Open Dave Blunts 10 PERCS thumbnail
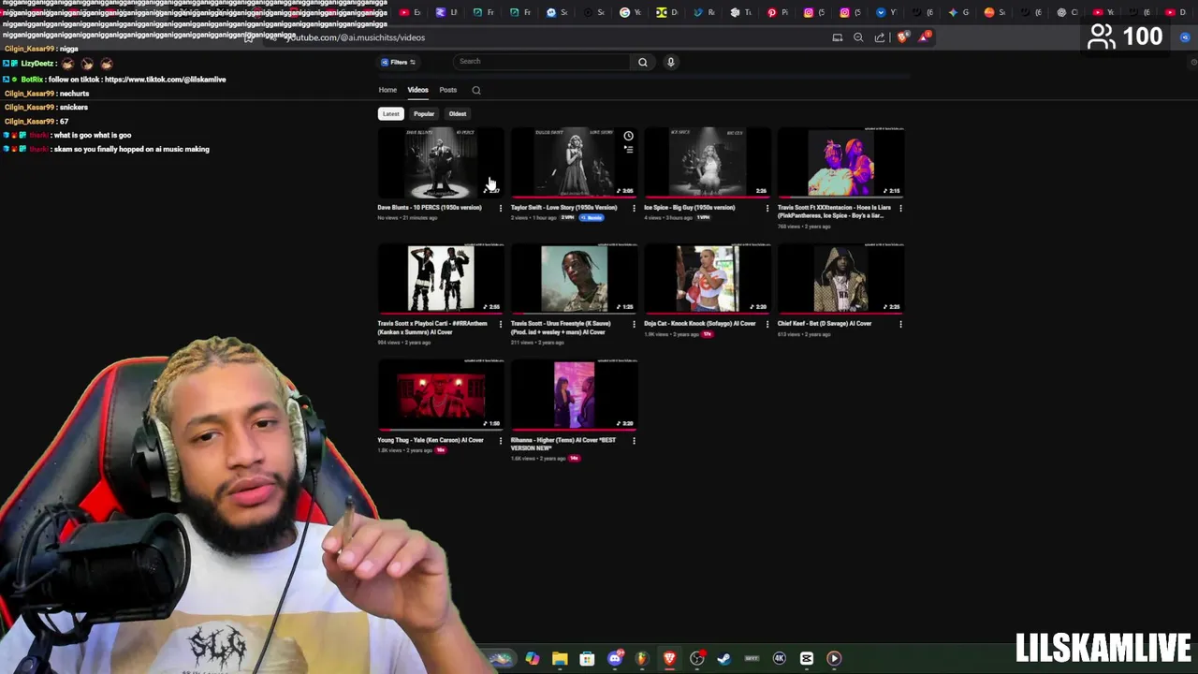 pos(440,162)
